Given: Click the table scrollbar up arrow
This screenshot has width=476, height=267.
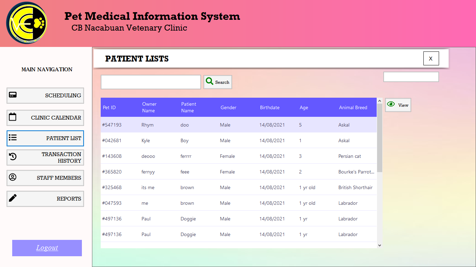Looking at the screenshot, I should coord(379,101).
